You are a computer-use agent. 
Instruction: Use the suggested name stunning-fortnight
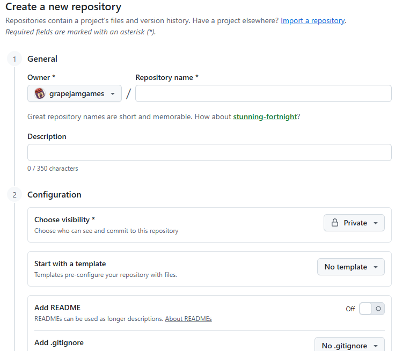click(265, 116)
